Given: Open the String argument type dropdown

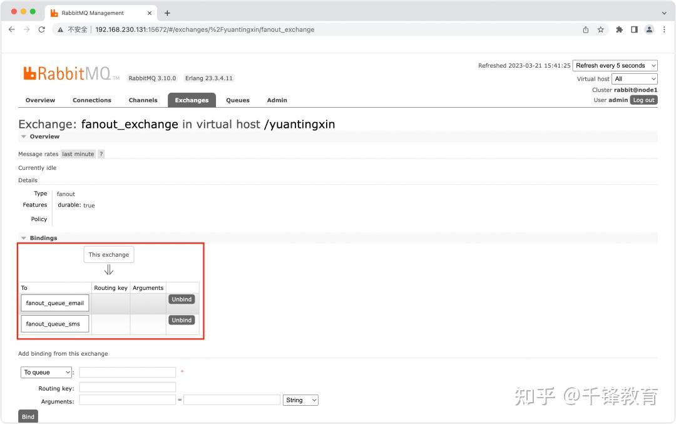Looking at the screenshot, I should coord(300,400).
